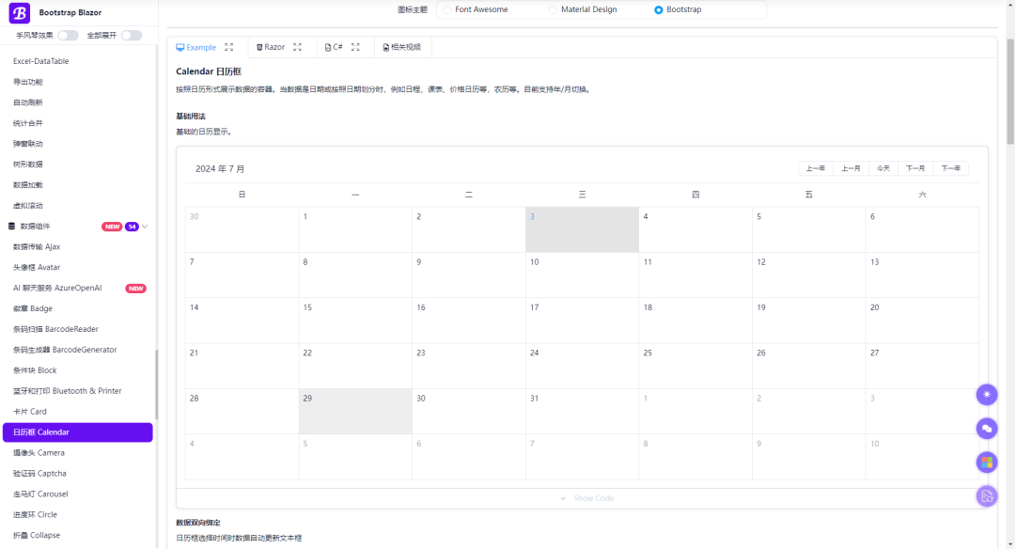Open the 相关视频 tab
This screenshot has width=1015, height=549.
401,47
